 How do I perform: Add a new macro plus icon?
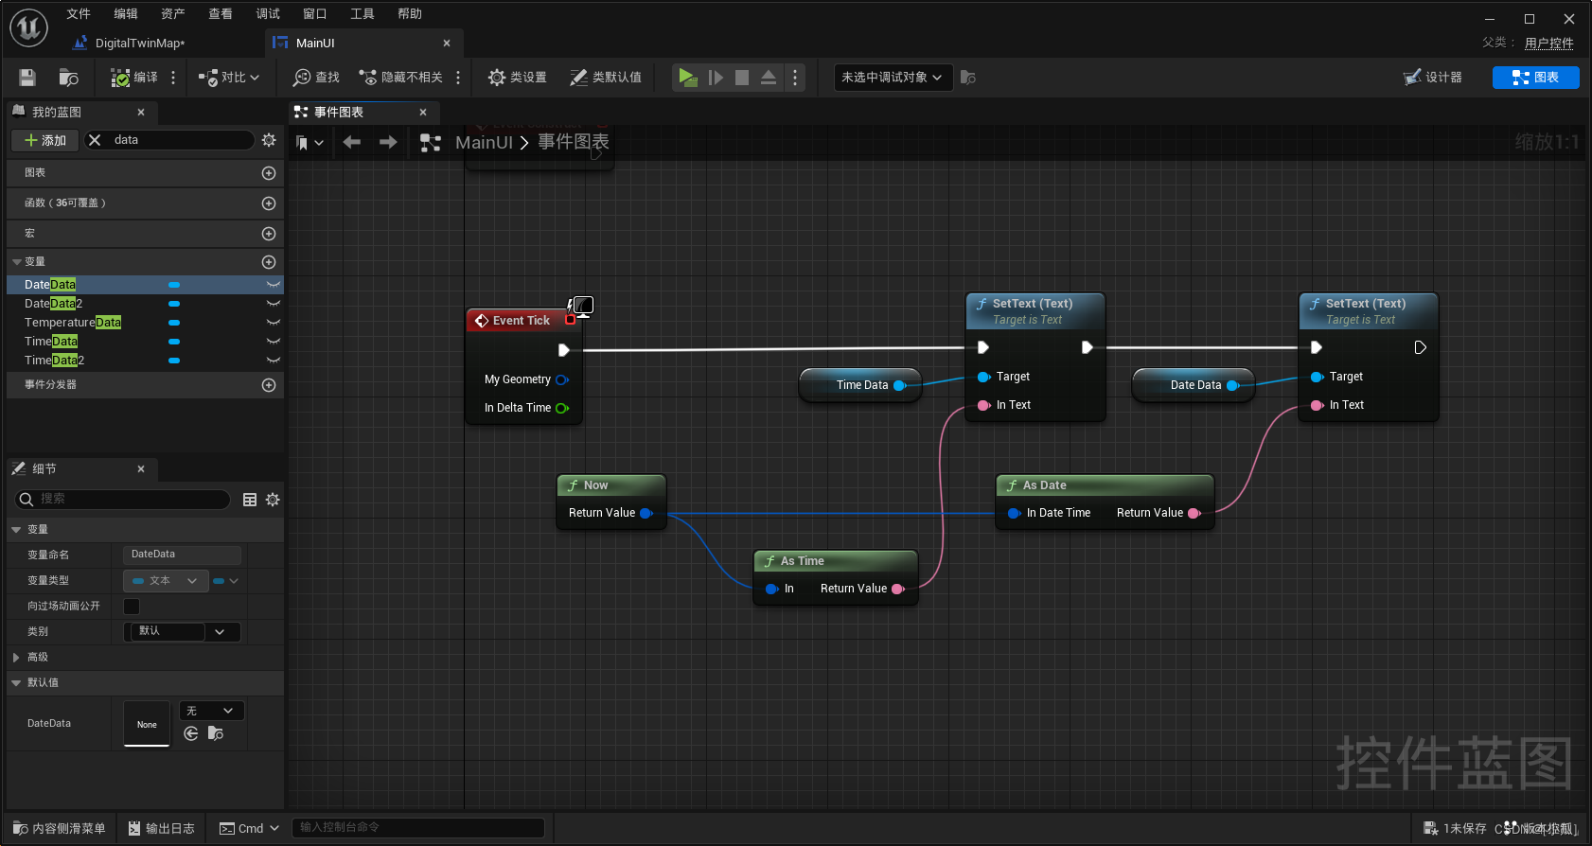tap(269, 234)
